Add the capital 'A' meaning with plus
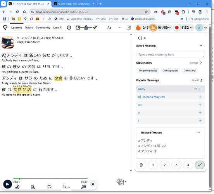This screenshot has height=194, width=214. [x=200, y=113]
